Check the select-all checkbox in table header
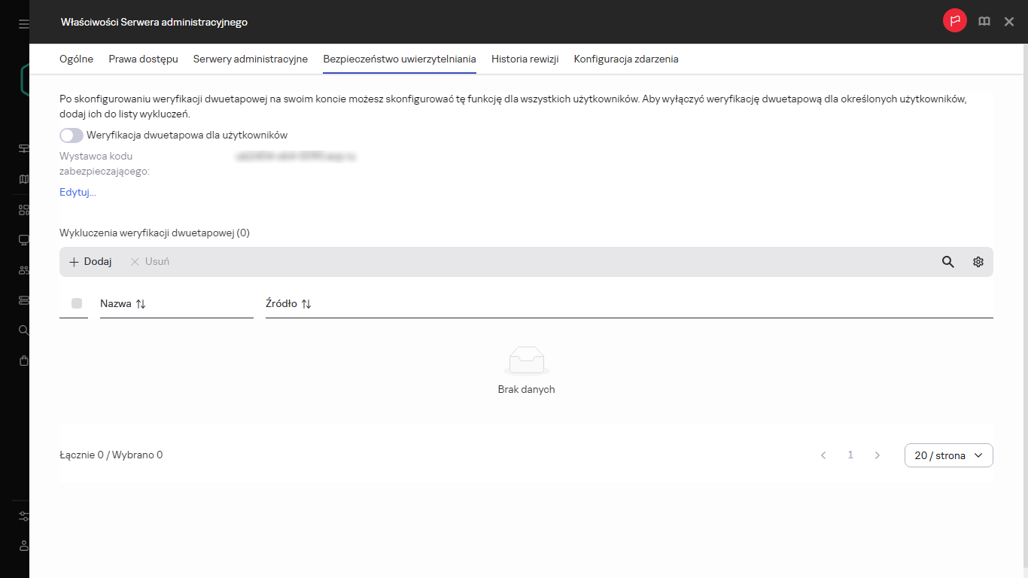Screen dimensions: 1028x578 pos(77,303)
